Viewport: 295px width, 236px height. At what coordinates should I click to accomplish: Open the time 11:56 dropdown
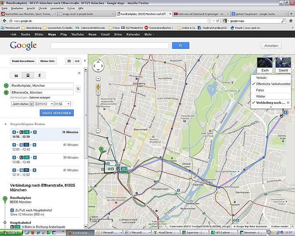[62, 104]
